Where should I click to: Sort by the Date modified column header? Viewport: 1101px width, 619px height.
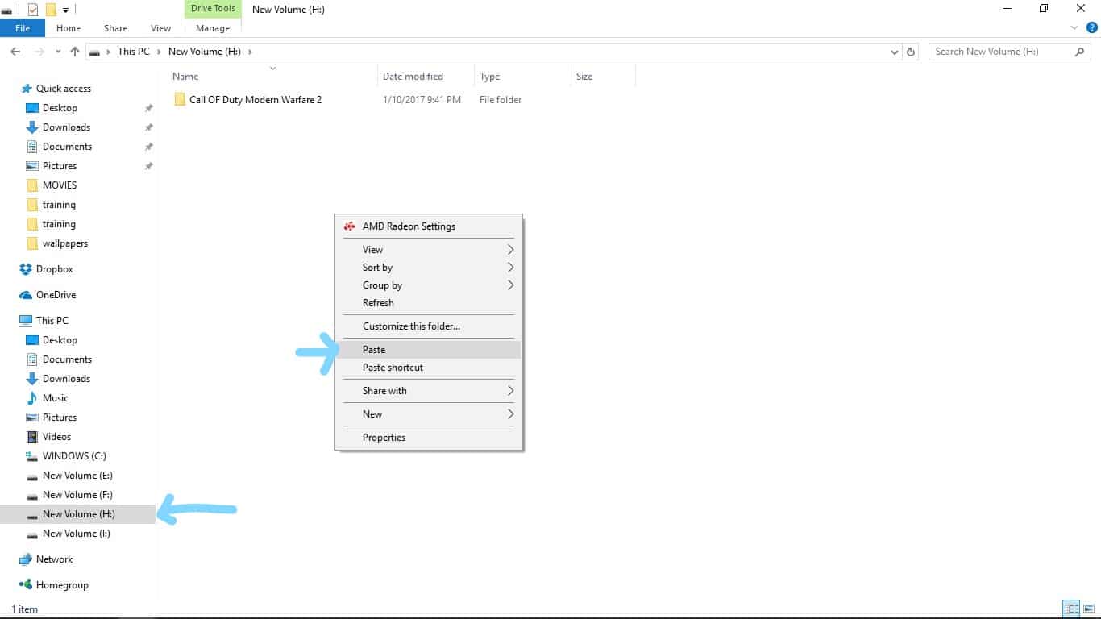pos(413,77)
